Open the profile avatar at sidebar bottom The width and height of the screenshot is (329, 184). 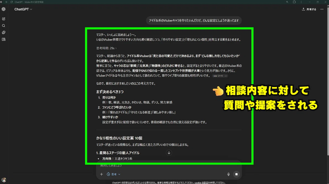pos(4,180)
